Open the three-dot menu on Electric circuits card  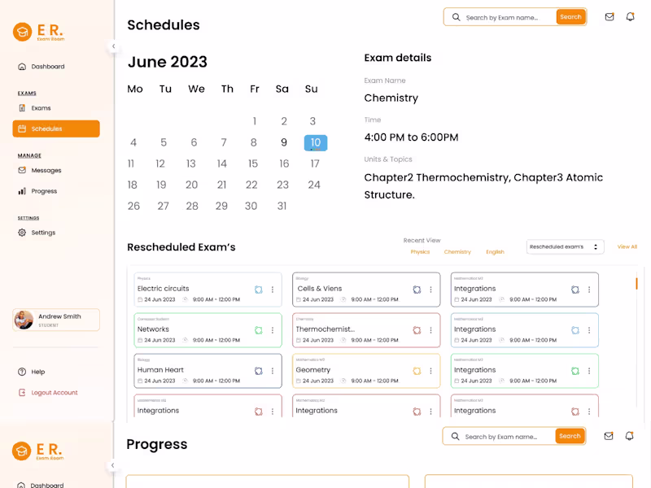[273, 290]
